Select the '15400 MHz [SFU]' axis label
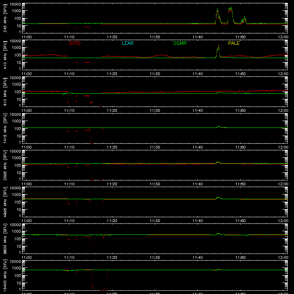 click(5, 275)
